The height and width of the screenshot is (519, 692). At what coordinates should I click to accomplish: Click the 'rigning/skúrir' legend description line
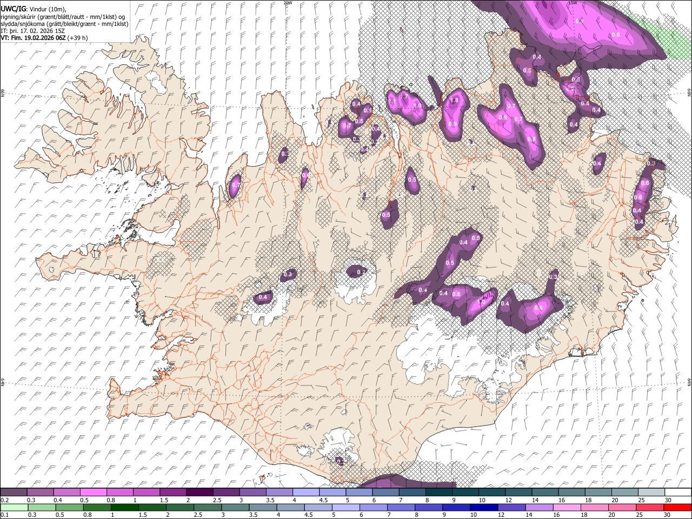pyautogui.click(x=63, y=17)
